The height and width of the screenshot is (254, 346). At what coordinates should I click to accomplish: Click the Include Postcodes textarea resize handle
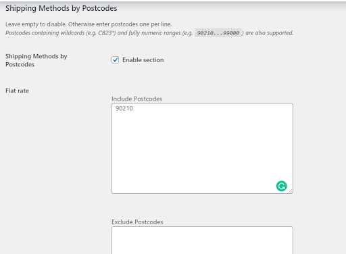tap(291, 191)
